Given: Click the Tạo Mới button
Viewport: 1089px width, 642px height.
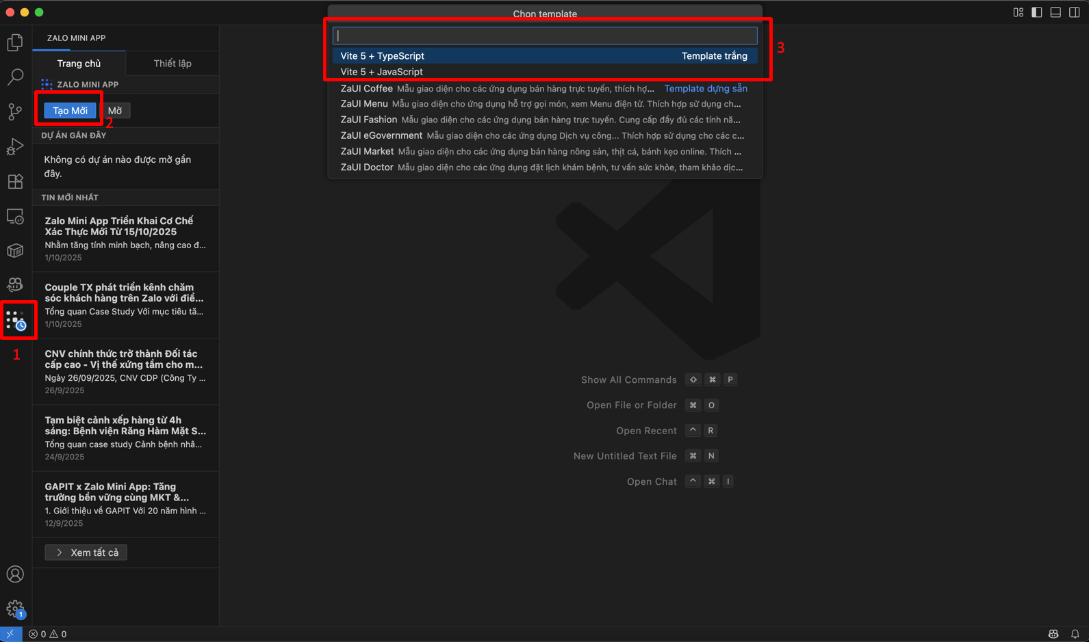Looking at the screenshot, I should [x=70, y=111].
